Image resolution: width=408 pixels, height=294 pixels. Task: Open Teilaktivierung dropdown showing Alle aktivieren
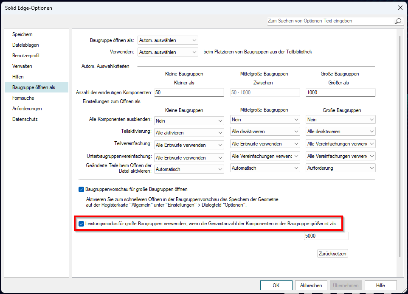point(189,132)
